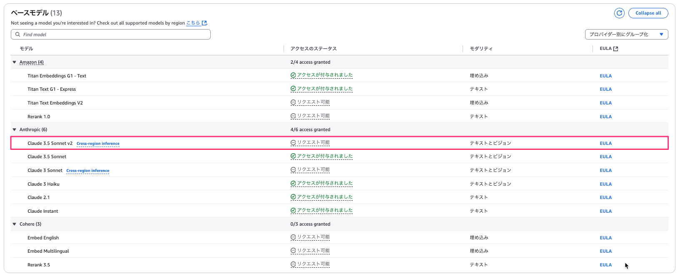Click the Find model search field
This screenshot has width=680, height=276.
(x=111, y=35)
